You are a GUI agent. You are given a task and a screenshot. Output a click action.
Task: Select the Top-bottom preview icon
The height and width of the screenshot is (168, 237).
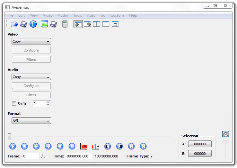click(x=106, y=24)
